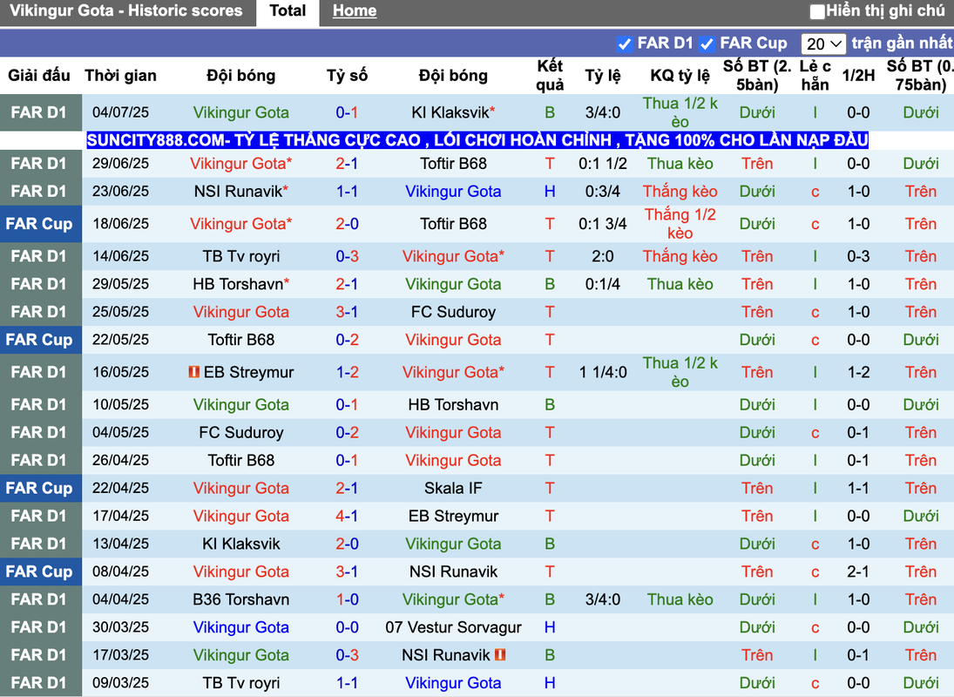
Task: Click the Tỷ số column header
Action: 347,76
